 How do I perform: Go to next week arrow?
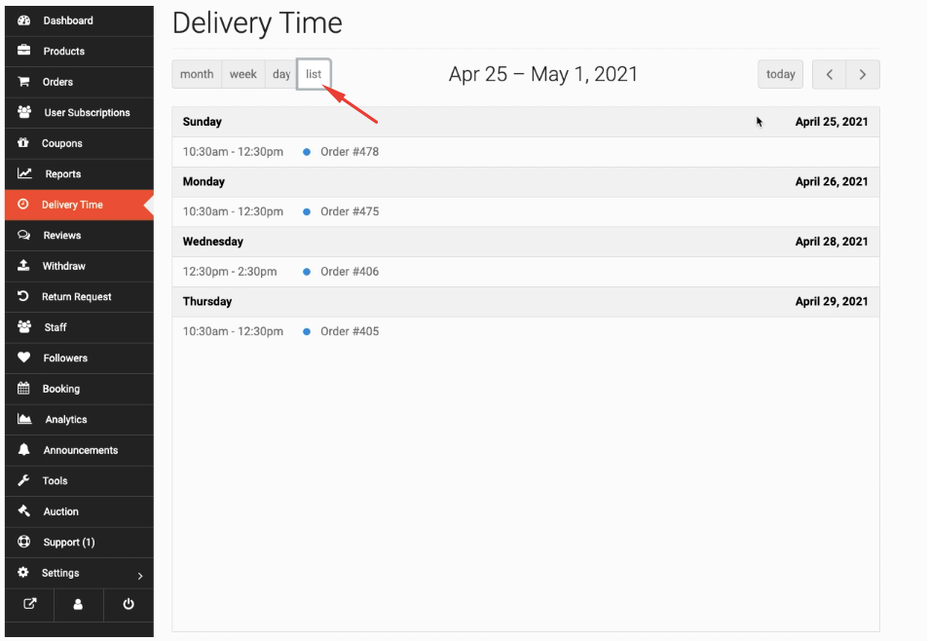pyautogui.click(x=863, y=74)
